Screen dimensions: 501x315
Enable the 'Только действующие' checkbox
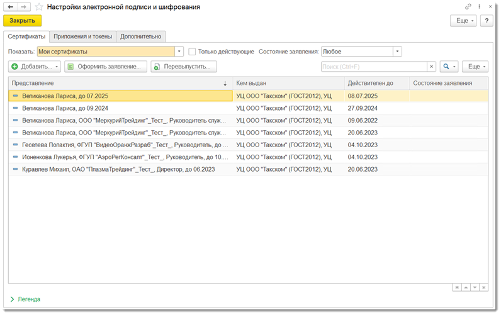pos(193,52)
